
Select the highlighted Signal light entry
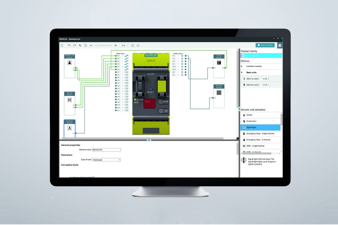[x=260, y=127]
